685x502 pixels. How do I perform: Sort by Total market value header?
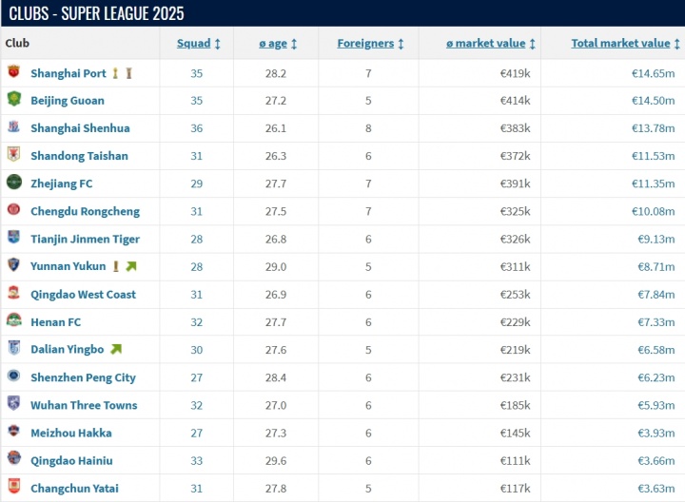click(622, 44)
